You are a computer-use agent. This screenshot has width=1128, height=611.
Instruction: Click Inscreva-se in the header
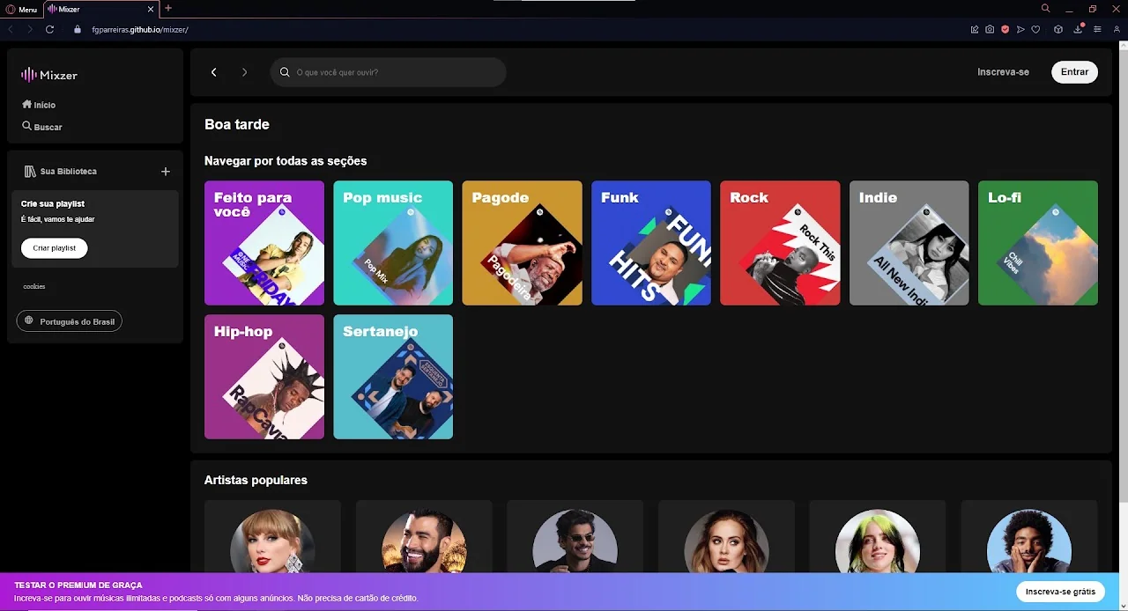(x=1003, y=72)
